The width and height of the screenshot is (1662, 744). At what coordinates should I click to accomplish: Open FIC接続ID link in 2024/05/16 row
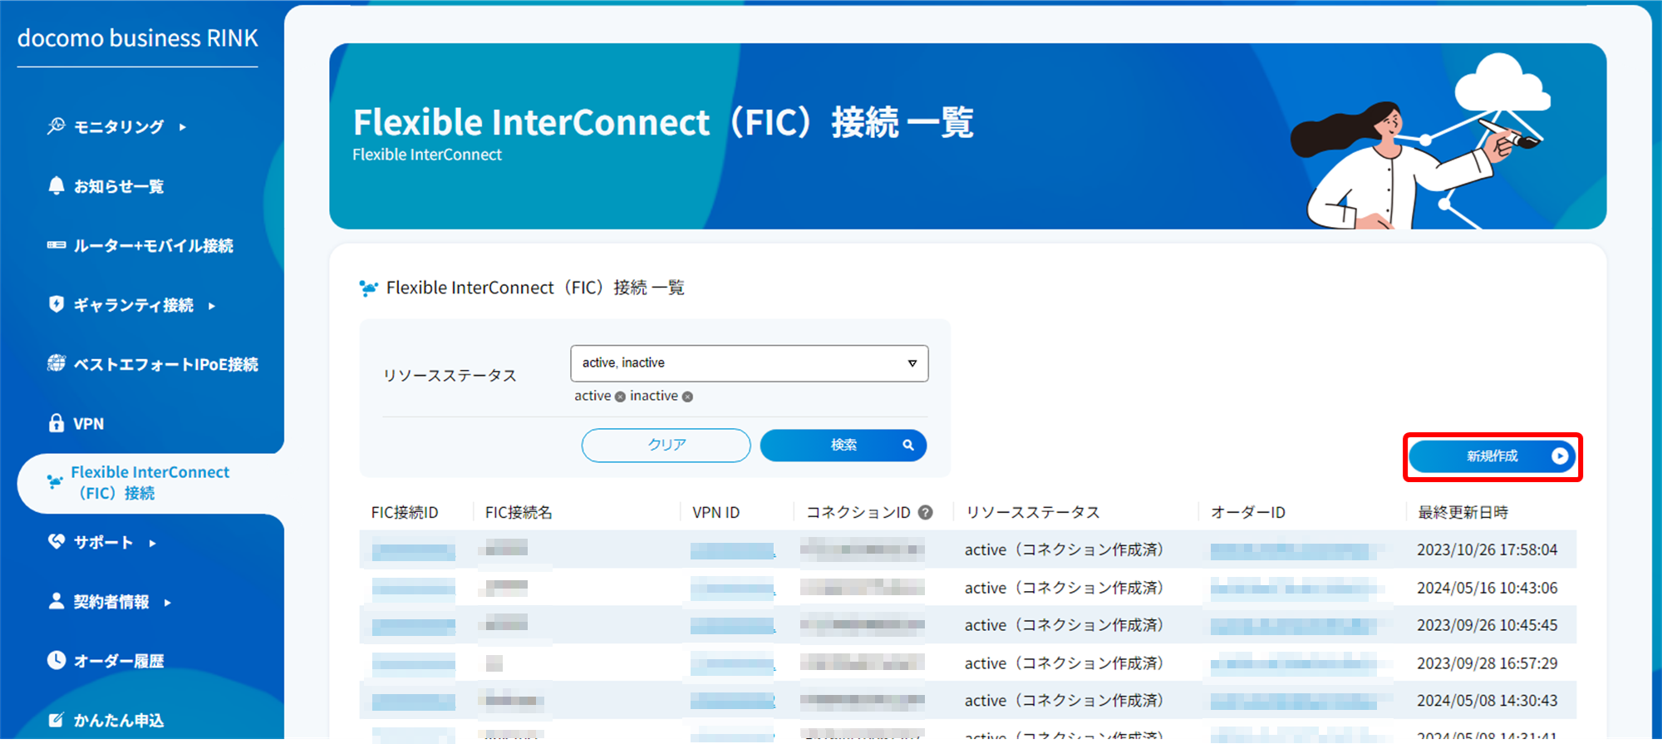tap(413, 589)
